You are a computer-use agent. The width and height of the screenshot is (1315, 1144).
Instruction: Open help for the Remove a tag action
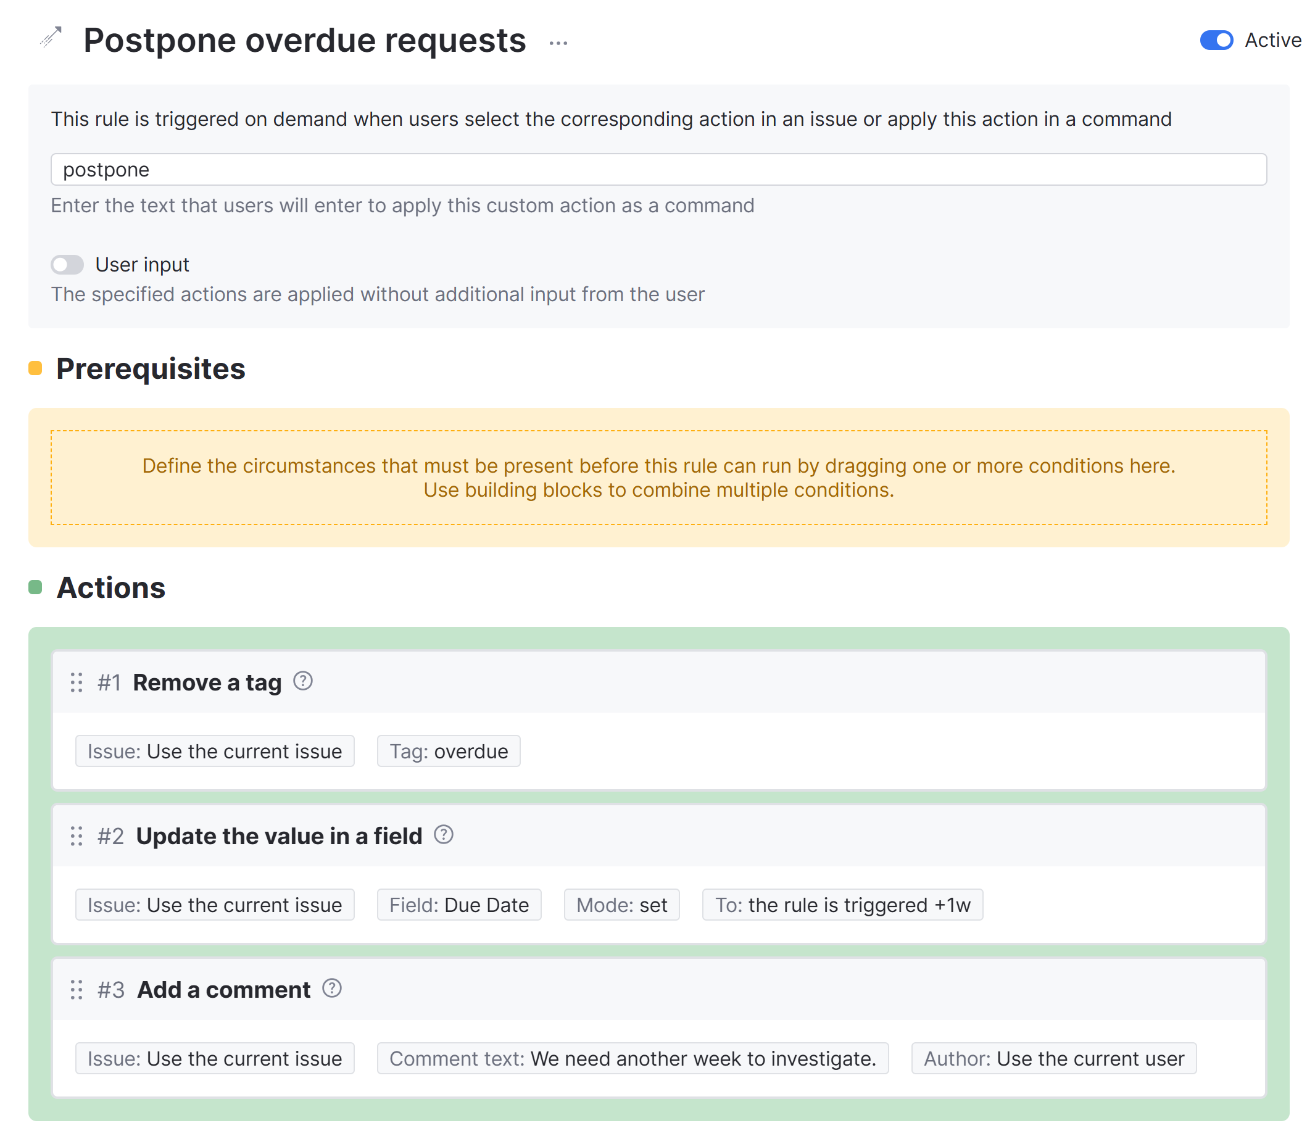pyautogui.click(x=303, y=682)
